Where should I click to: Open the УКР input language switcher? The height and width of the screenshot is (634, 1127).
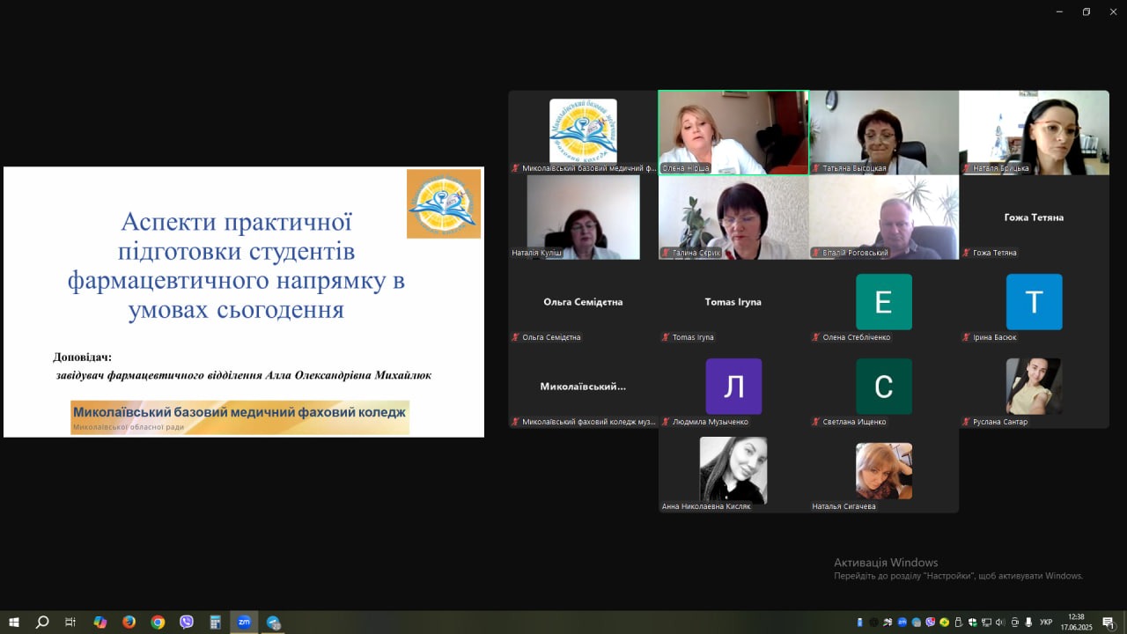tap(1046, 623)
